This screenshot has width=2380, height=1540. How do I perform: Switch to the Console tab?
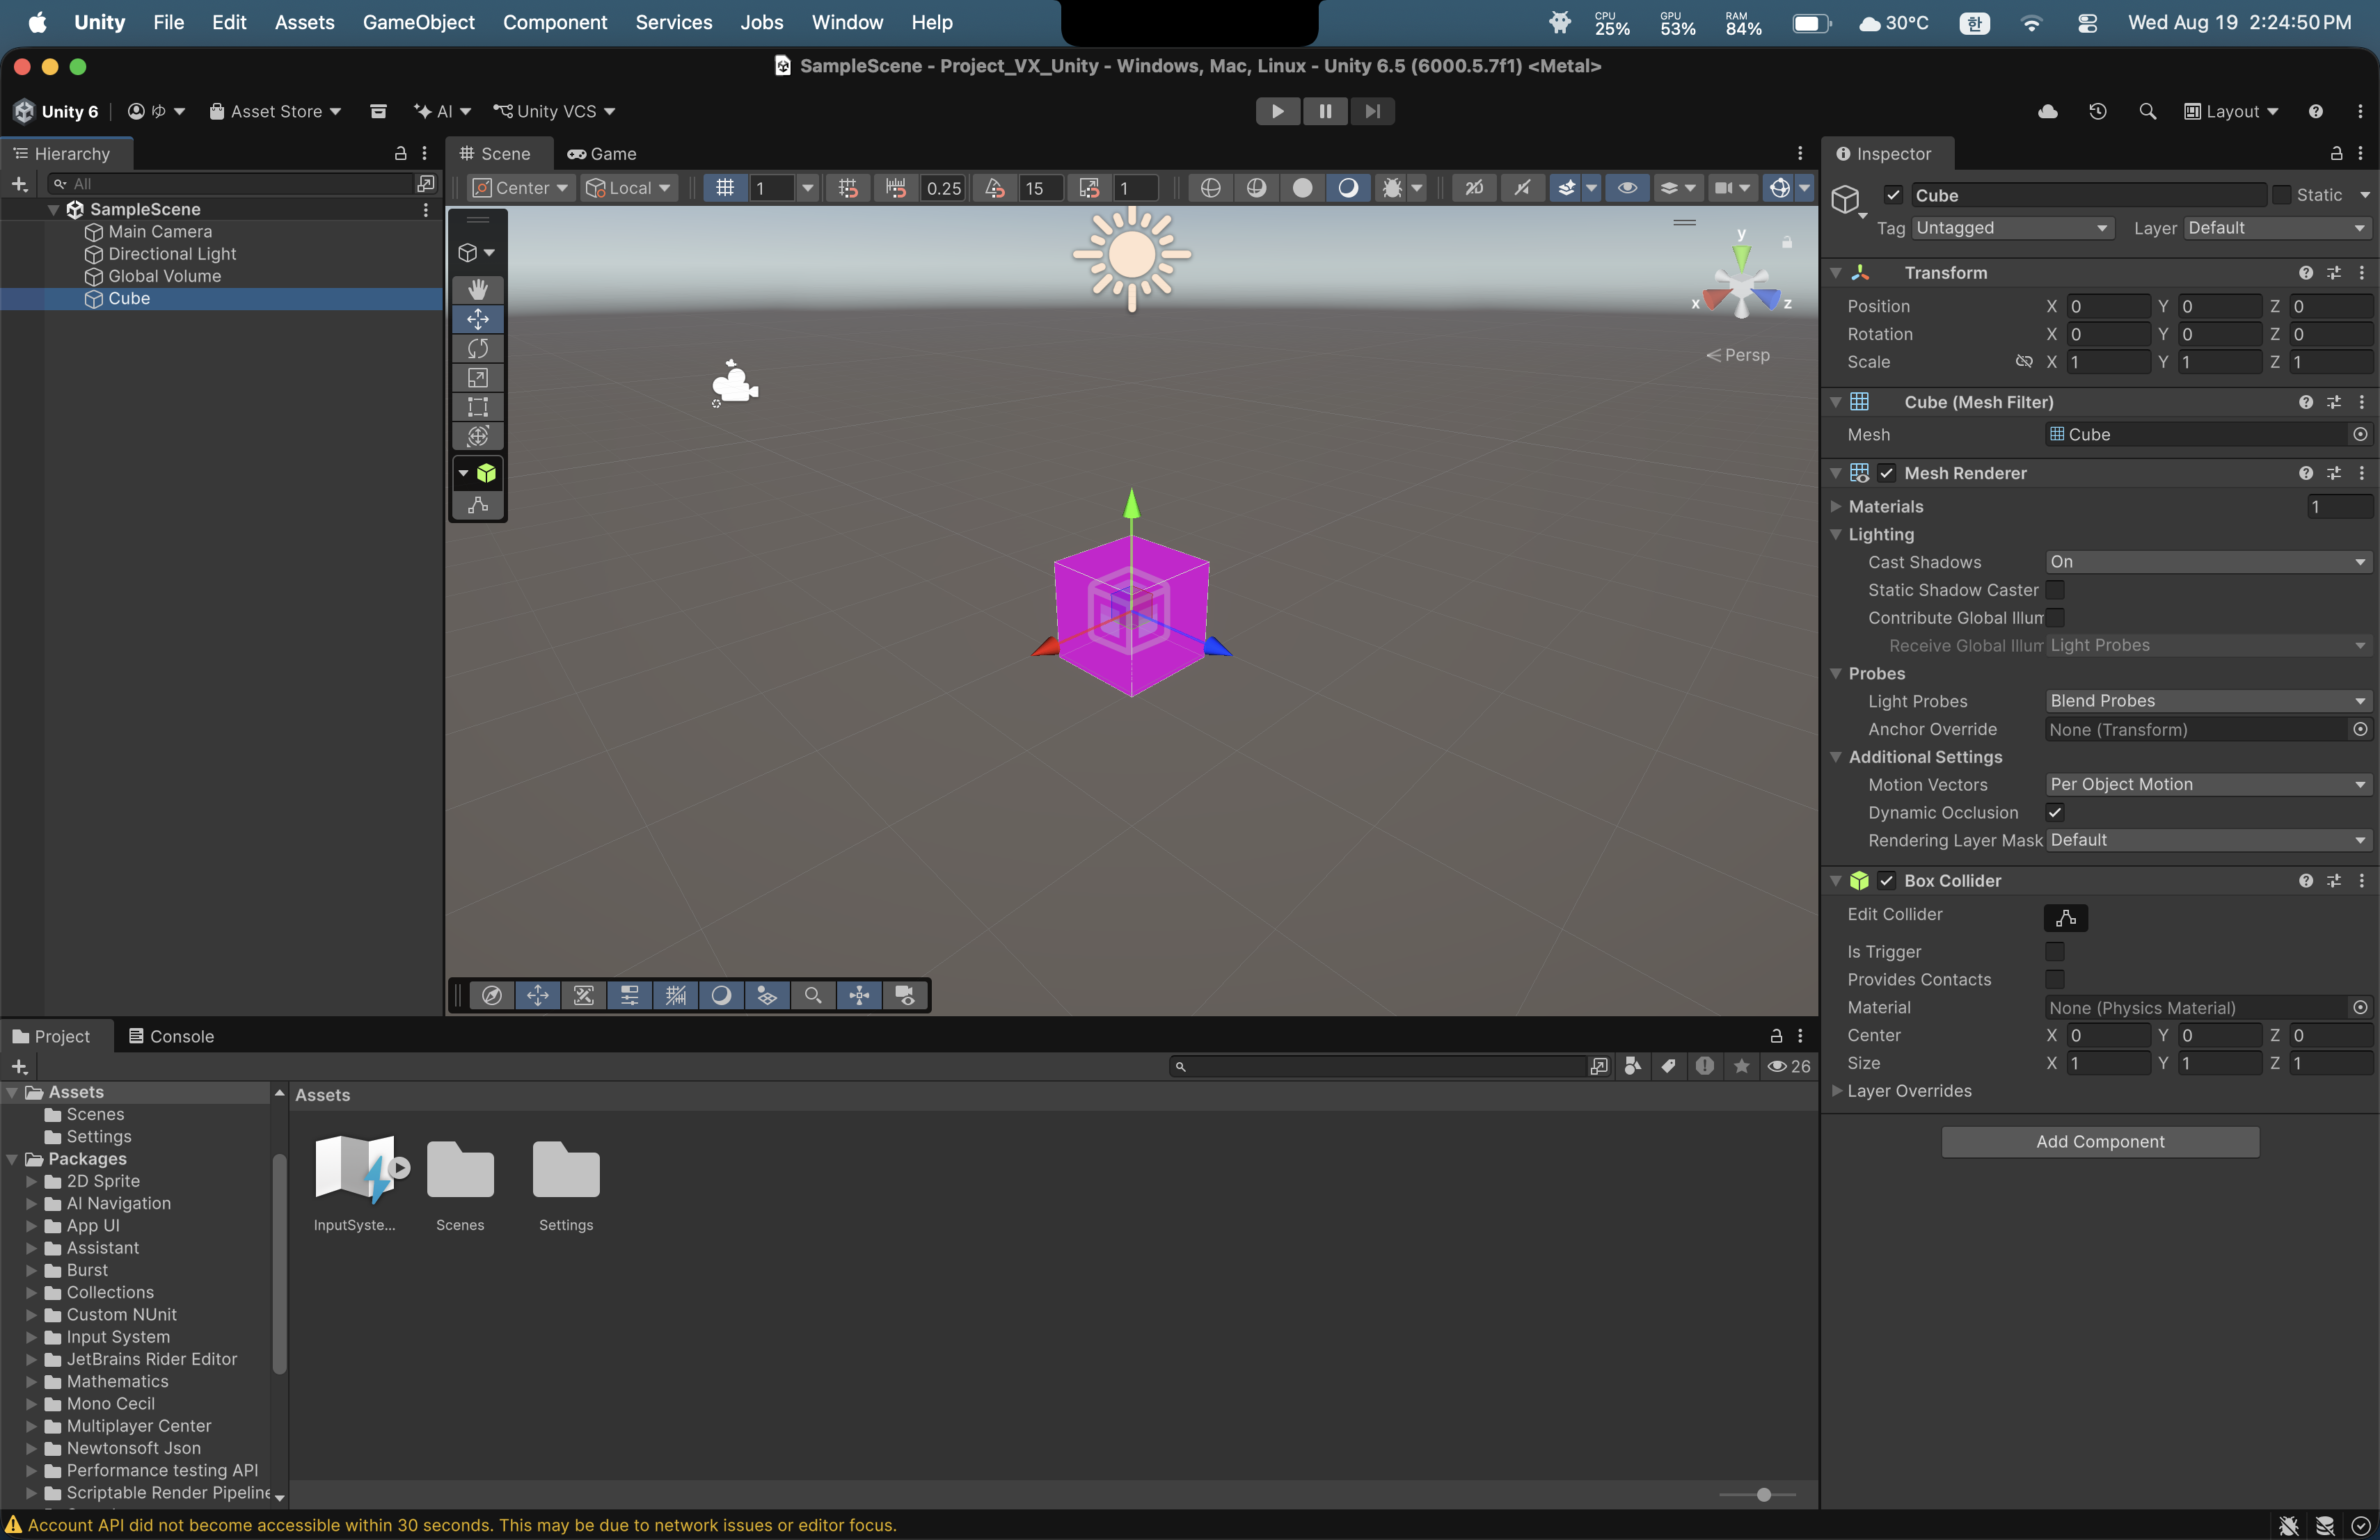point(171,1036)
